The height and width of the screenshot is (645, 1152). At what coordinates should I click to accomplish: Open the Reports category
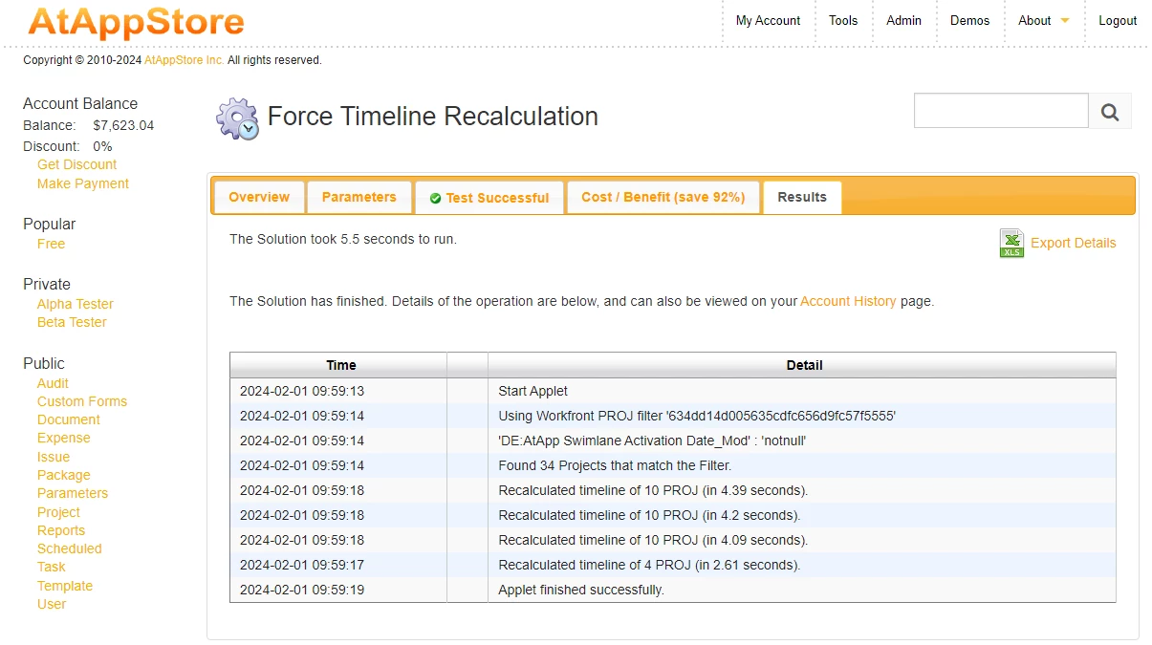(61, 530)
